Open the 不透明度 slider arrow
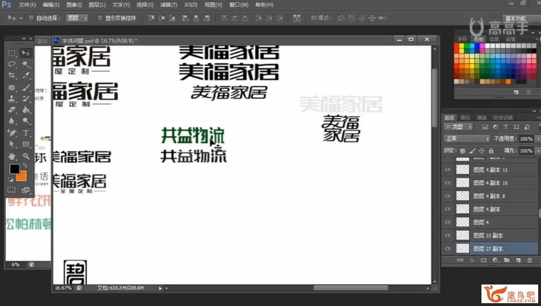The height and width of the screenshot is (306, 541). pos(538,139)
